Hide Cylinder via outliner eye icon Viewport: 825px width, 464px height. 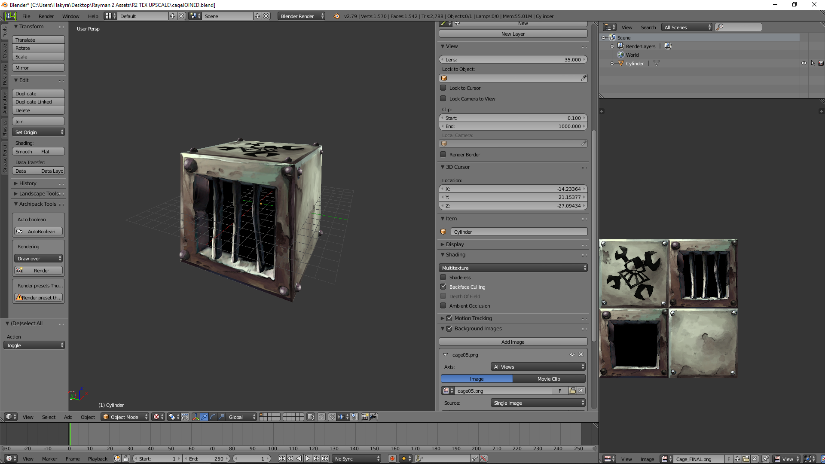click(804, 63)
